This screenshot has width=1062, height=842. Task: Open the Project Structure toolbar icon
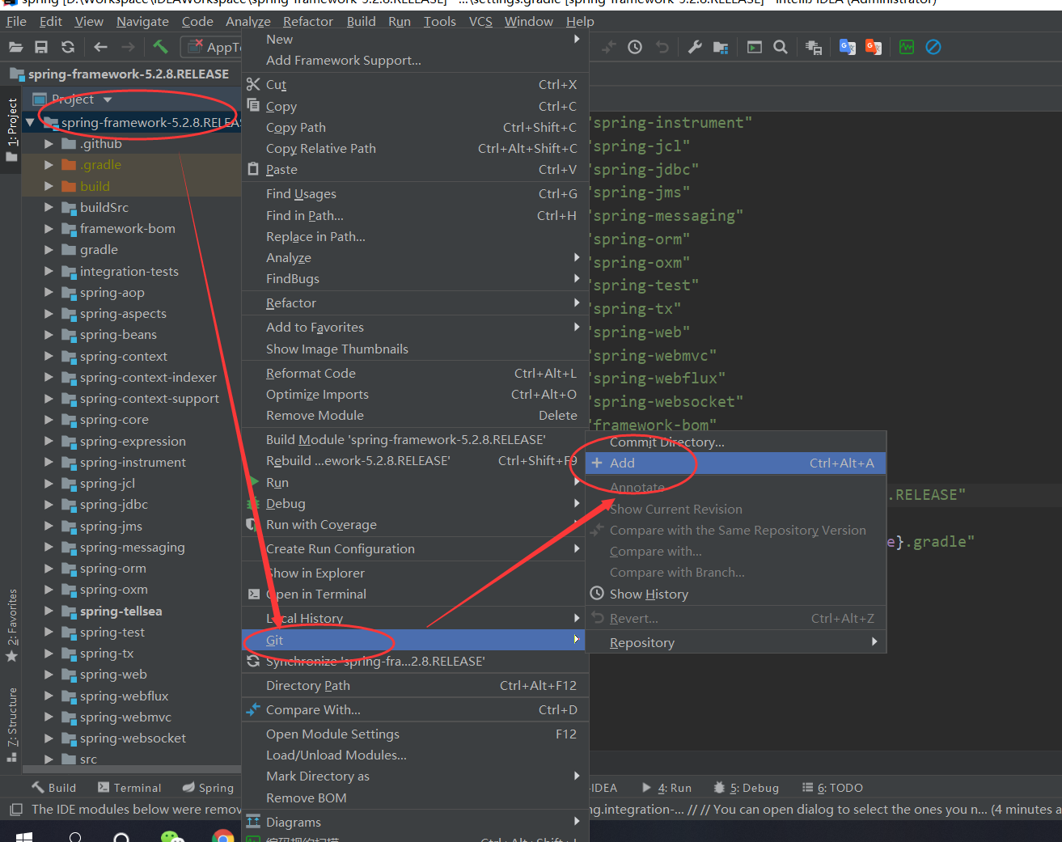[721, 47]
